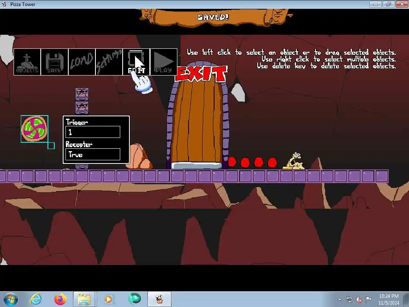Launch Internet Explorer from the taskbar

click(x=36, y=299)
